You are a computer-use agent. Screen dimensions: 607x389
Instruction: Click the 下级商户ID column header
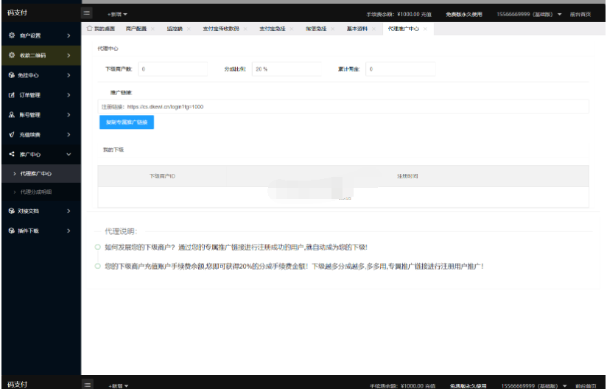coord(162,176)
